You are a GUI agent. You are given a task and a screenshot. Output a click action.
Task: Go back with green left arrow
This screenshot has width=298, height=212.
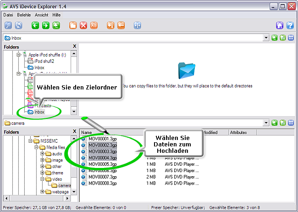pyautogui.click(x=35, y=25)
